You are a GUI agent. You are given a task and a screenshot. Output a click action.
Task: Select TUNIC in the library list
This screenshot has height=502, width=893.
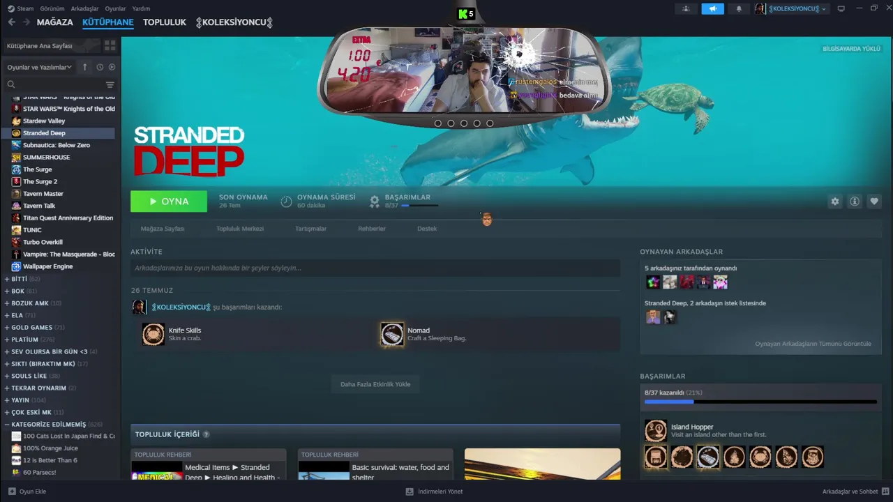click(x=32, y=230)
